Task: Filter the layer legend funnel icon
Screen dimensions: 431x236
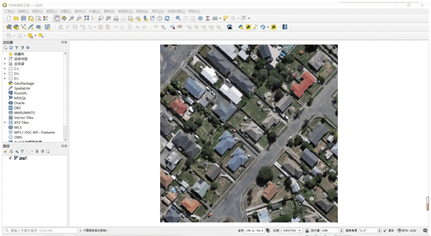Action: tap(22, 151)
